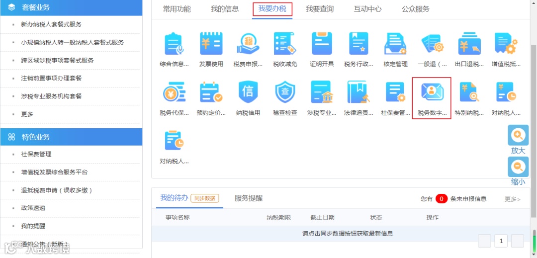Open the 预约定价 icon

point(211,92)
